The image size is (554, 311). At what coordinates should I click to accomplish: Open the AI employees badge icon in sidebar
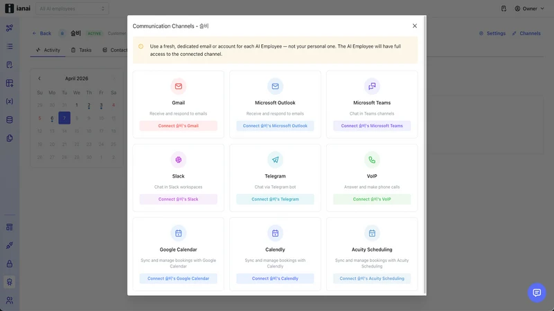point(10,282)
